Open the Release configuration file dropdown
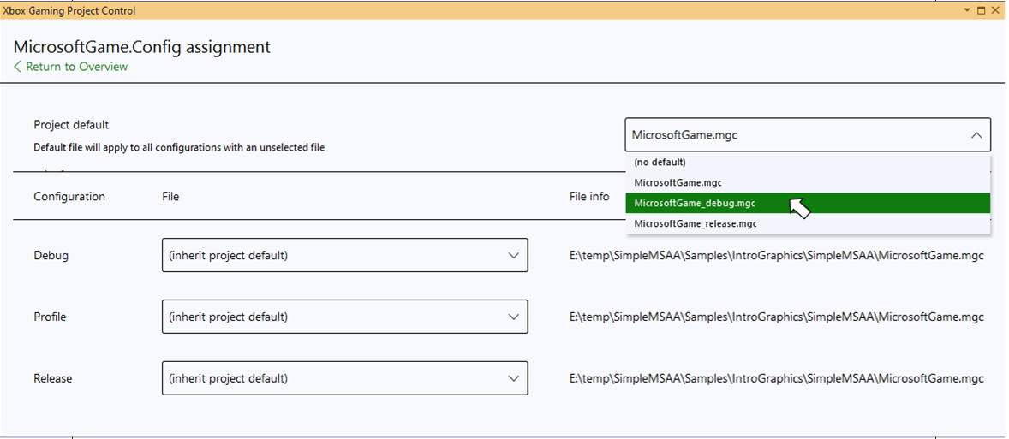This screenshot has width=1009, height=439. pos(345,378)
